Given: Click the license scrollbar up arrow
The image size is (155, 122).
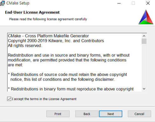Looking at the screenshot, I should (144, 36).
